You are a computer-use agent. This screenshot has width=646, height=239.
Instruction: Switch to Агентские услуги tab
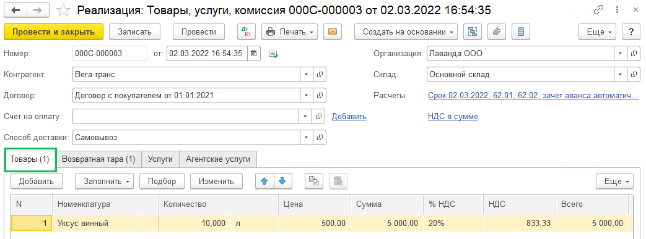tap(218, 159)
